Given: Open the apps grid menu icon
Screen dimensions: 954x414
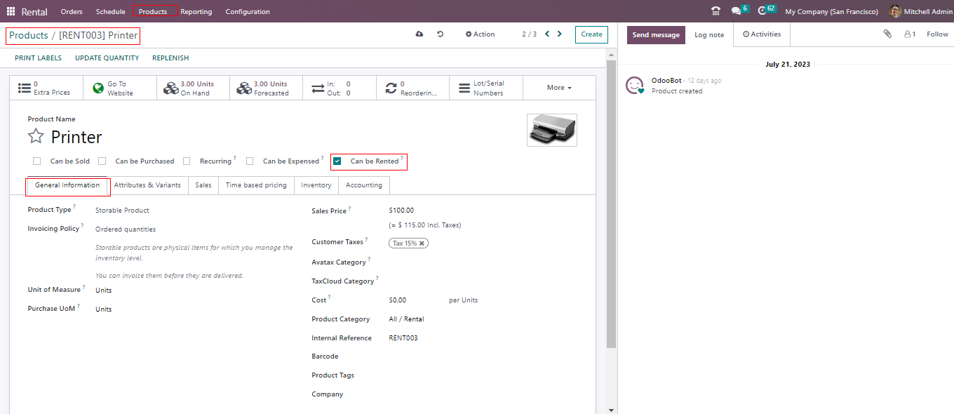Looking at the screenshot, I should pyautogui.click(x=11, y=11).
